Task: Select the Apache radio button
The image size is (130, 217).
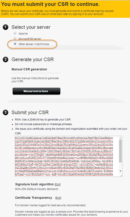Action: tap(15, 33)
